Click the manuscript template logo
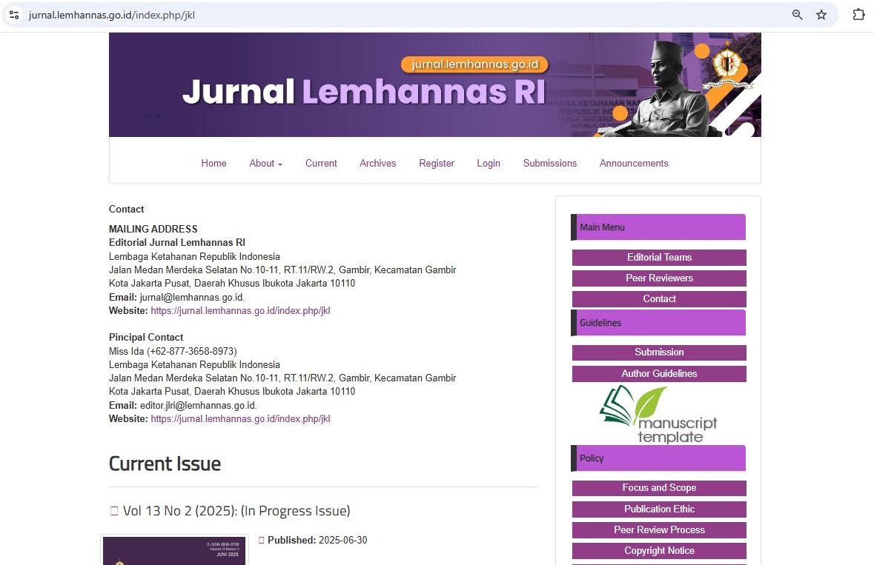Viewport: 874px width, 565px height. (659, 415)
